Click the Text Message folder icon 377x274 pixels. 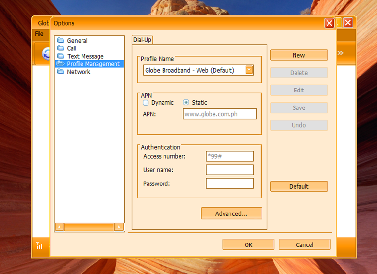61,56
